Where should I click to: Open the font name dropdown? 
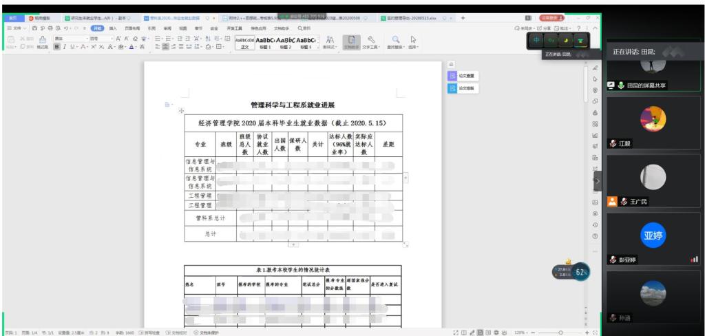(x=70, y=39)
